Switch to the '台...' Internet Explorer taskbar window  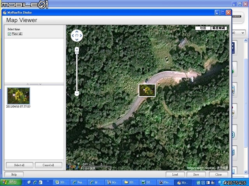pos(95,183)
